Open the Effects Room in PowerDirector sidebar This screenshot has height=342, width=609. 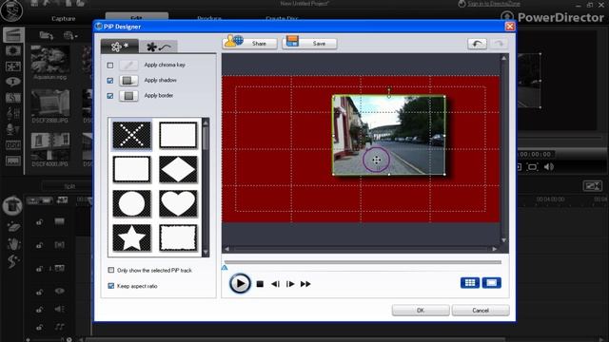12,50
